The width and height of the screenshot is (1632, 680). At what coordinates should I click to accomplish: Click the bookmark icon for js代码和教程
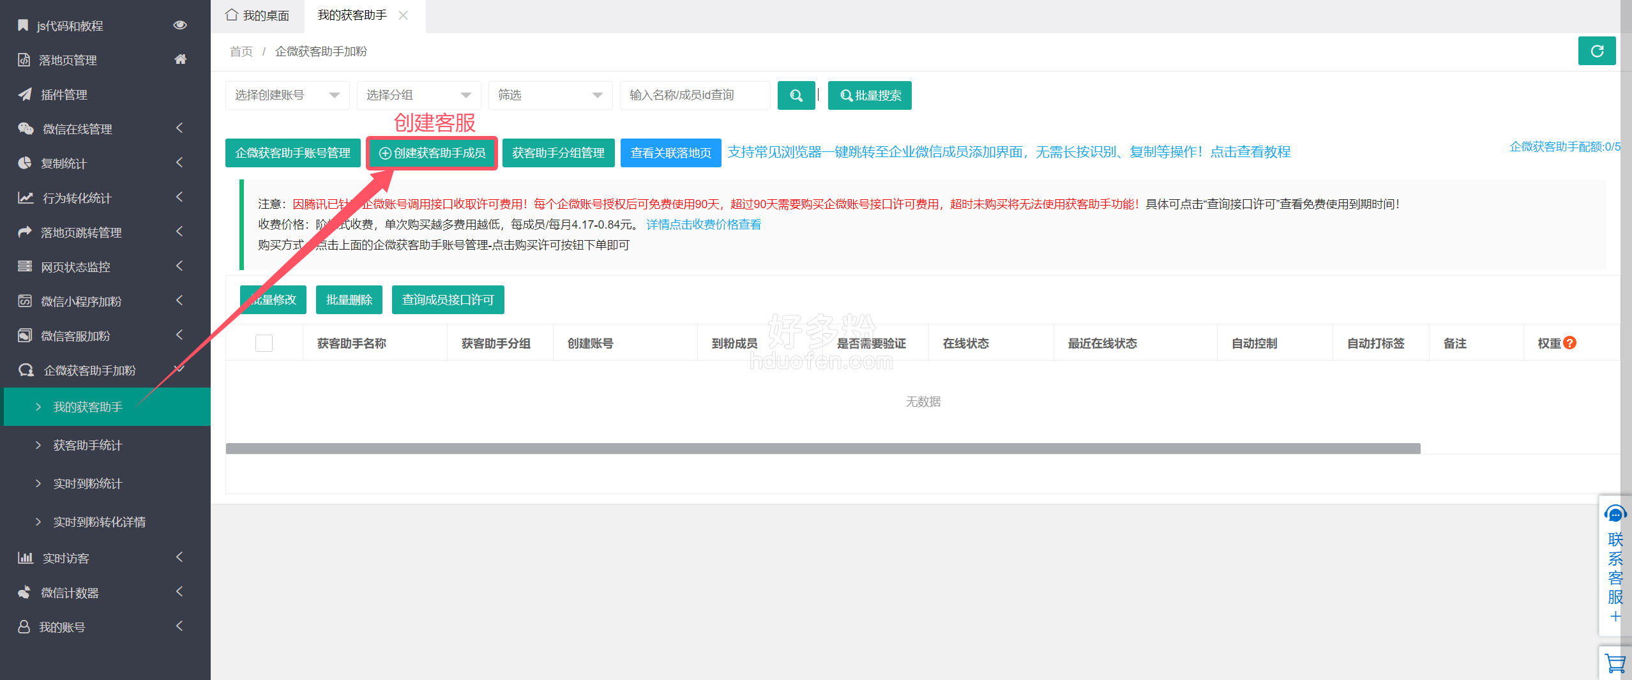(x=23, y=26)
